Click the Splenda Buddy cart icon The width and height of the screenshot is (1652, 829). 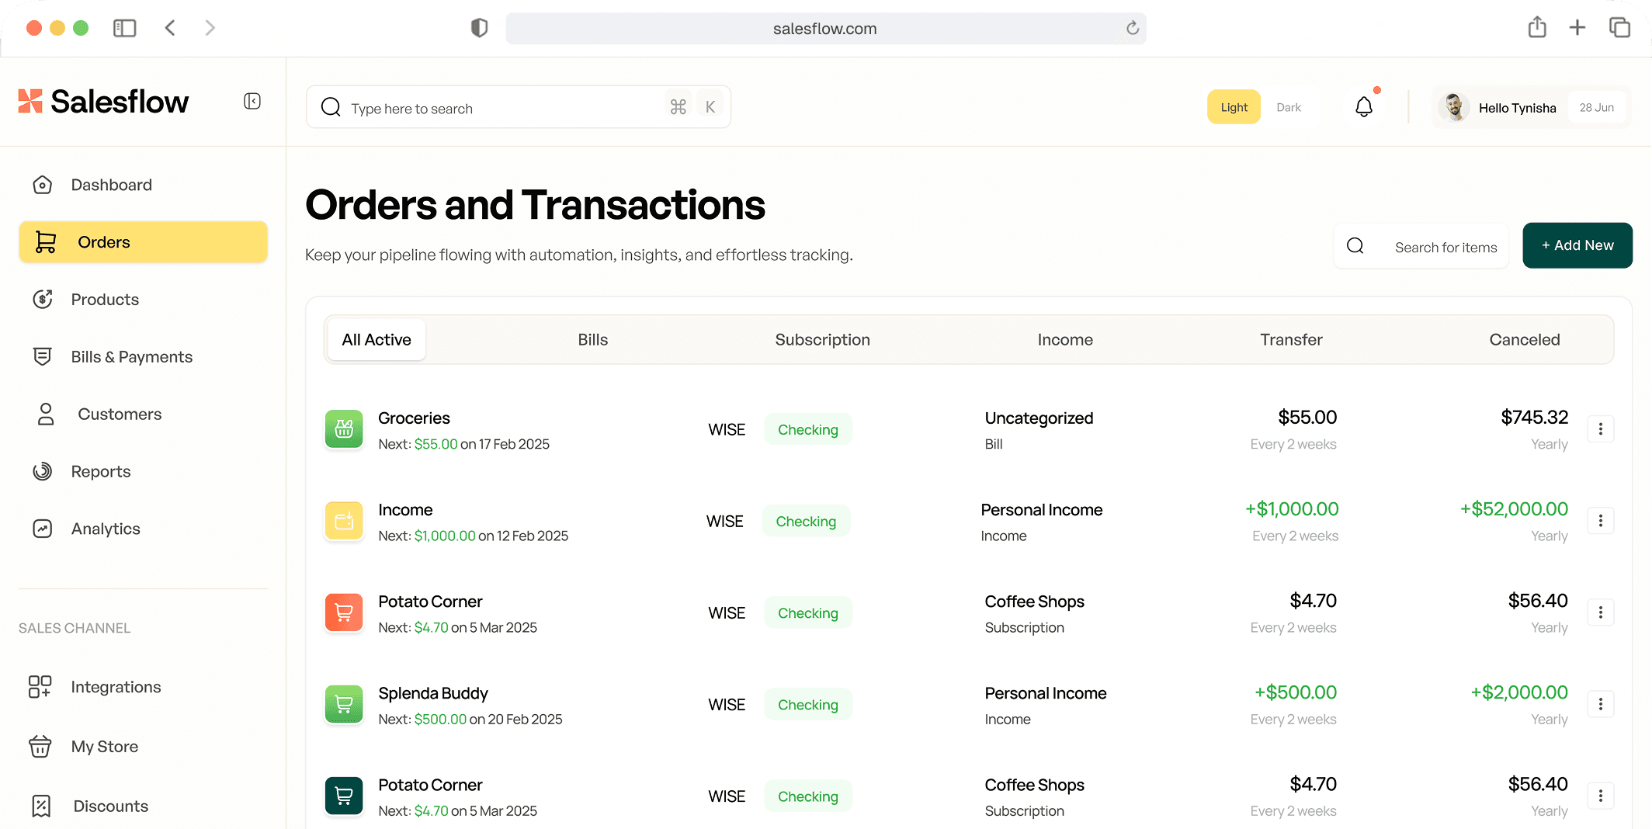[344, 704]
